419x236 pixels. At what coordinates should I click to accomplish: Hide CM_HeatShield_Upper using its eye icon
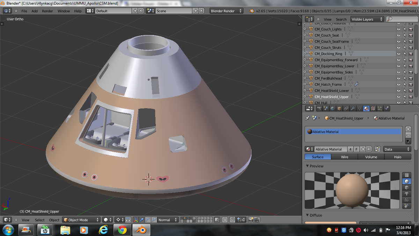tap(399, 97)
